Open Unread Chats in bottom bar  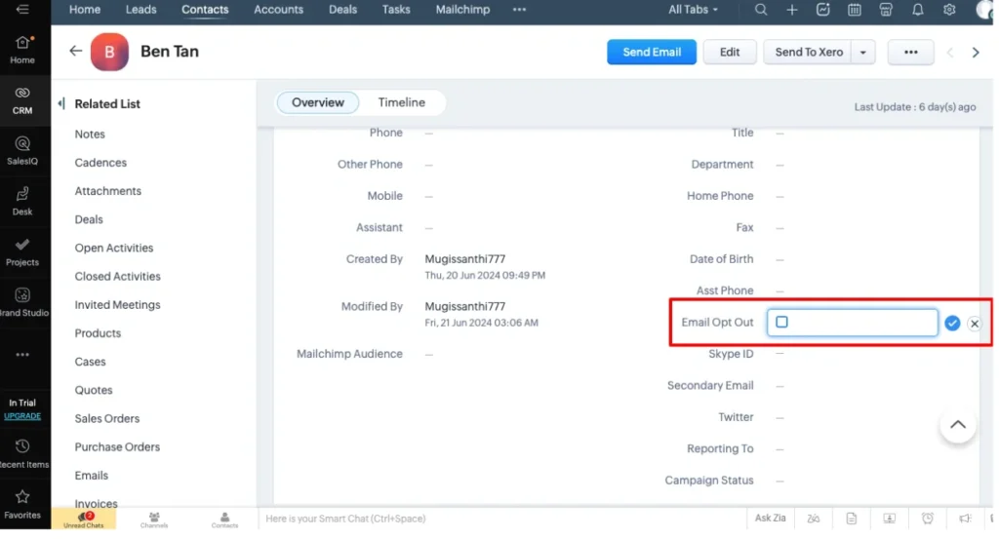pos(84,520)
